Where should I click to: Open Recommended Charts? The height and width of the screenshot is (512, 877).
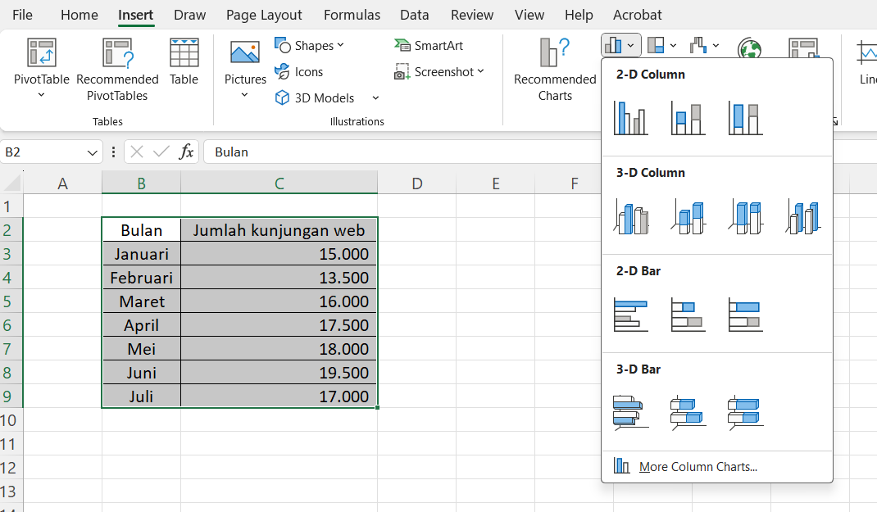555,70
